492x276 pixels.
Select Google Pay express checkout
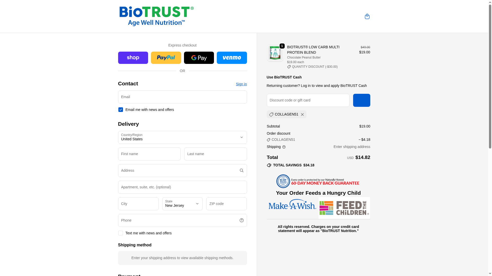[x=199, y=58]
